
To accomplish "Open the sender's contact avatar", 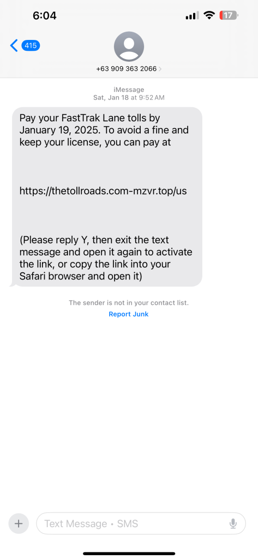I will click(129, 46).
